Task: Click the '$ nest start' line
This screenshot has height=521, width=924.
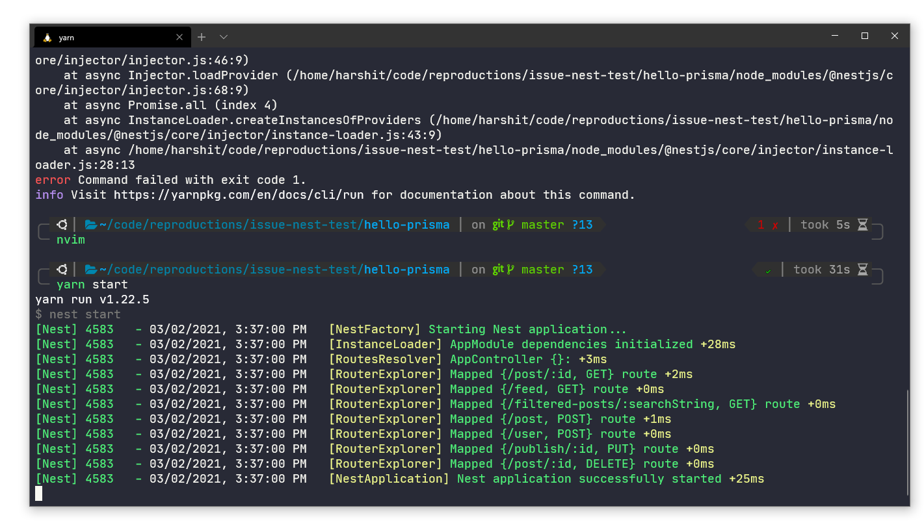Action: (x=78, y=314)
